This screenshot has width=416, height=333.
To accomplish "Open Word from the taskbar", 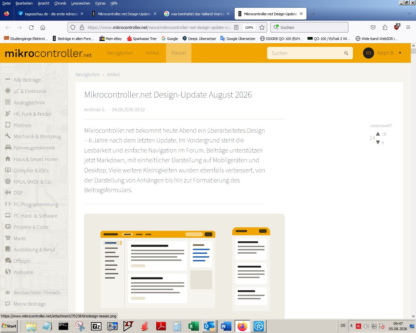I will point(226,326).
